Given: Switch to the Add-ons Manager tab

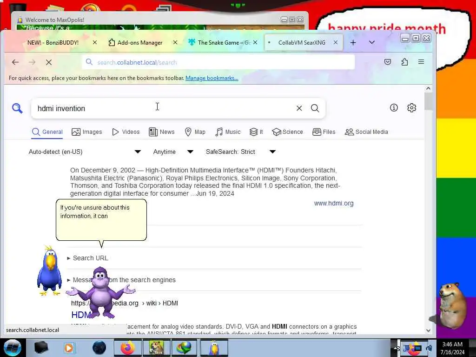Looking at the screenshot, I should (x=139, y=42).
